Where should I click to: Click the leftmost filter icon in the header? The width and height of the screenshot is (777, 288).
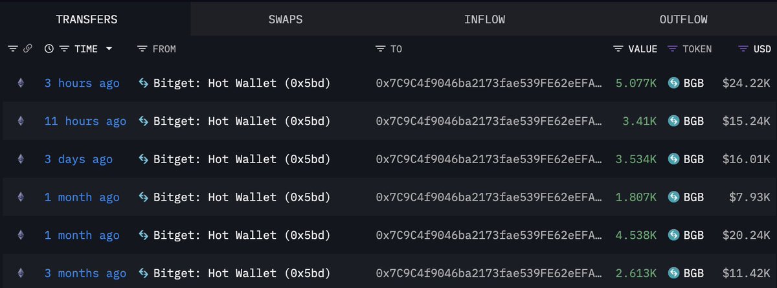point(12,49)
